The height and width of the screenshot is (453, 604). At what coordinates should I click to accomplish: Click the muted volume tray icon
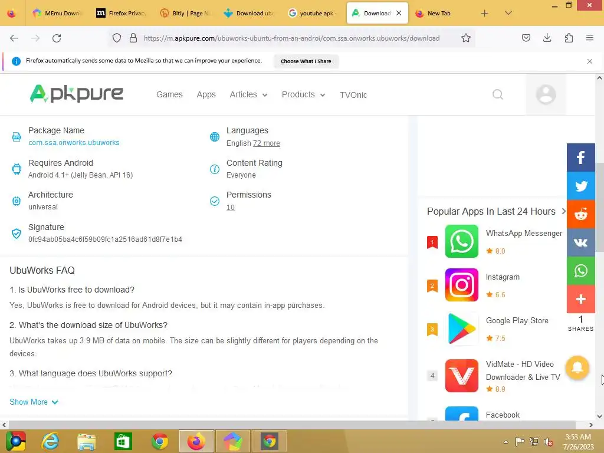coord(548,442)
